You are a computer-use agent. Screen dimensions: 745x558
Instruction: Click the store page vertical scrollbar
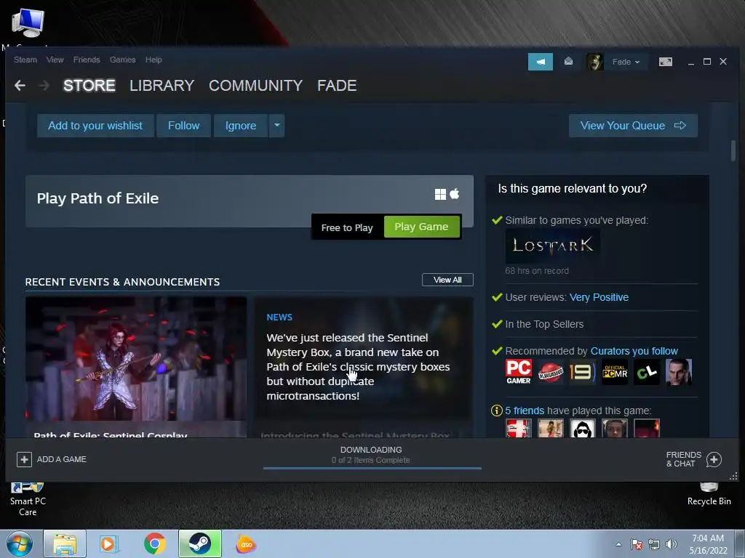click(733, 151)
